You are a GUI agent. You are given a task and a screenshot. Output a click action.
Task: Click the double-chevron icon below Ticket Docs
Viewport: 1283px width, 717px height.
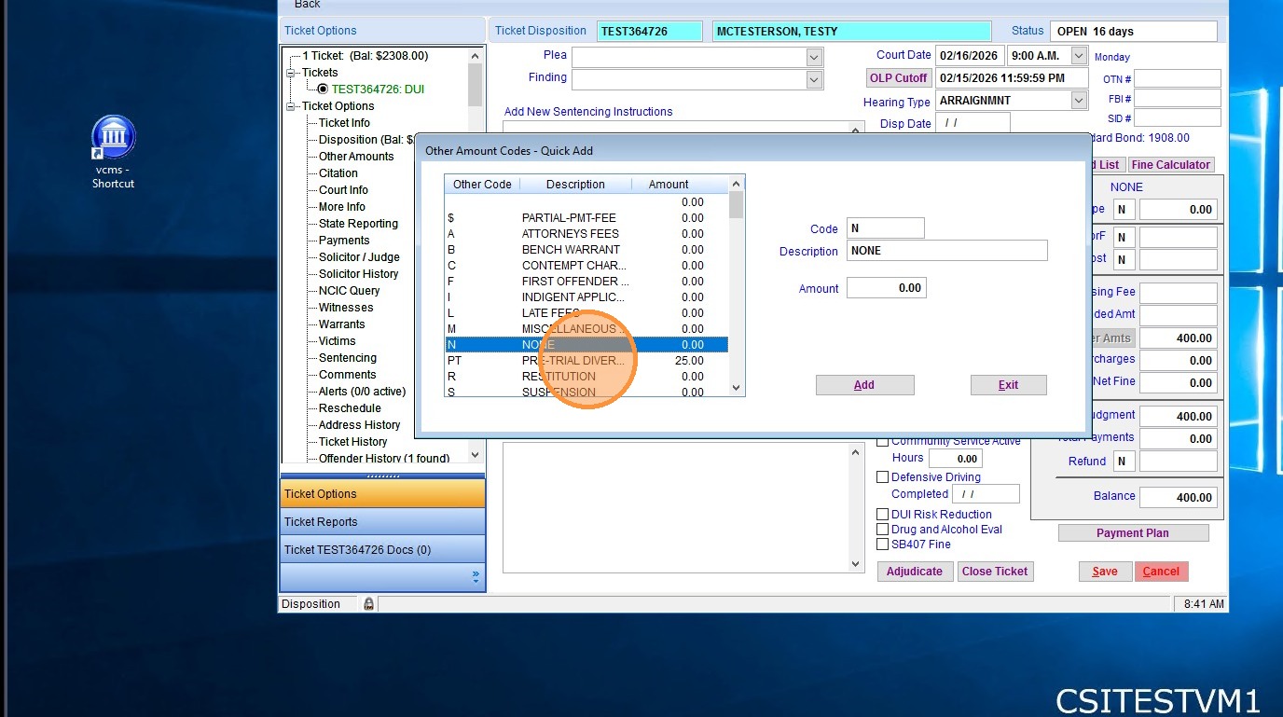click(476, 577)
